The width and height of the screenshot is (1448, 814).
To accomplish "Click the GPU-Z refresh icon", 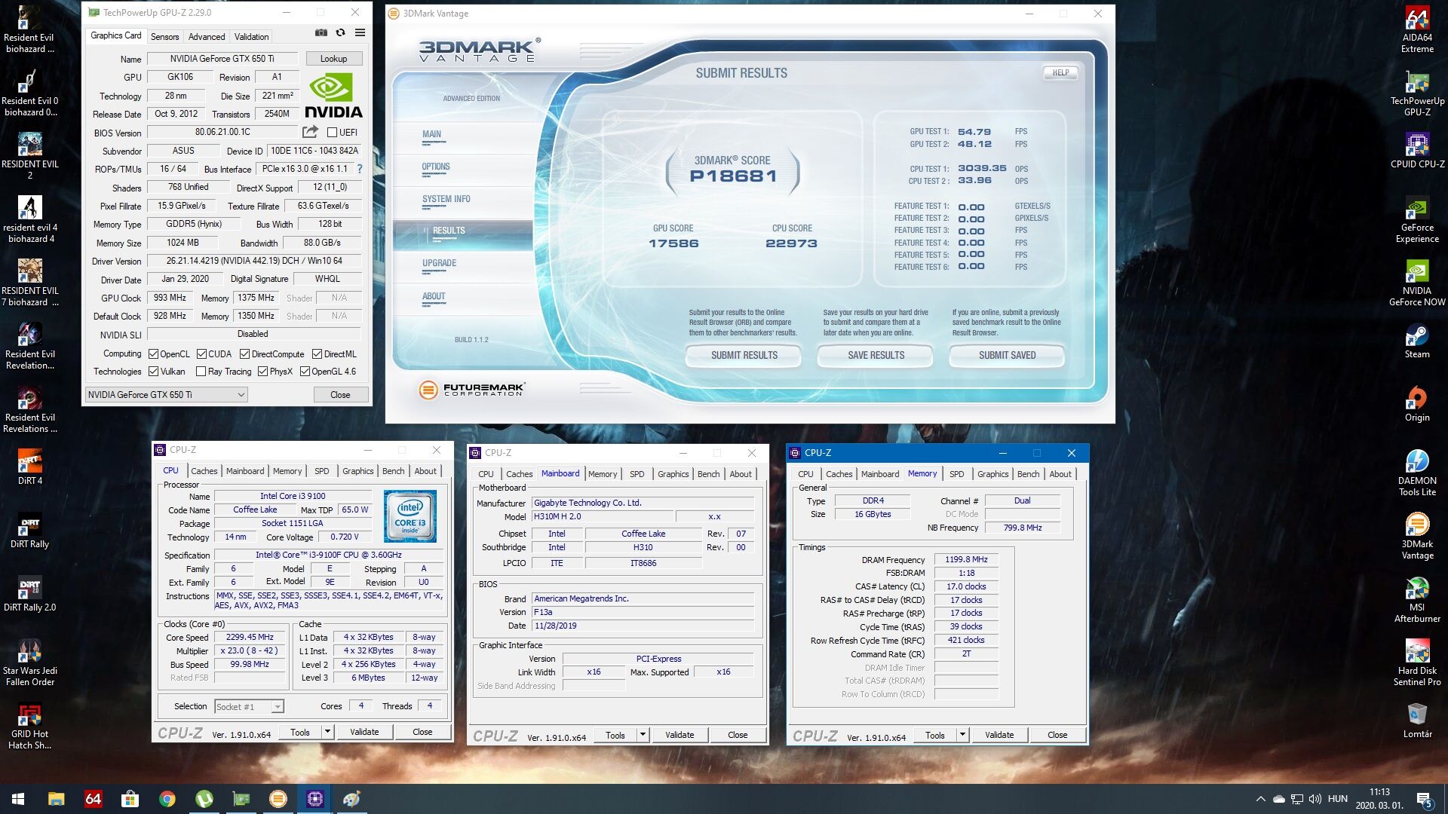I will point(341,33).
